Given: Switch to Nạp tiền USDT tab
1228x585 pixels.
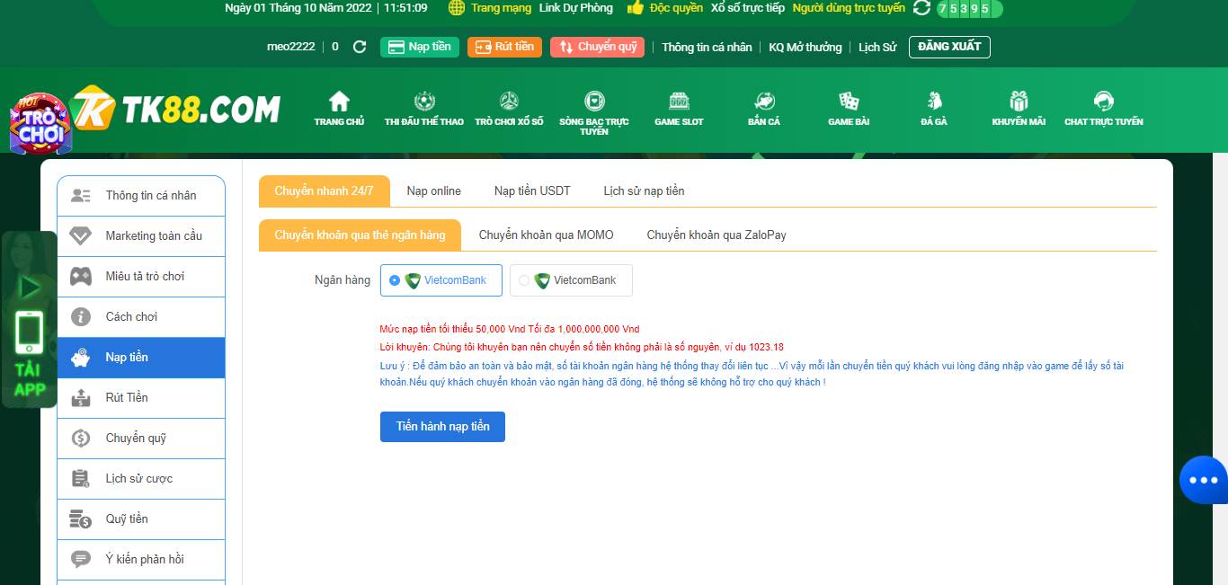Looking at the screenshot, I should [x=532, y=191].
